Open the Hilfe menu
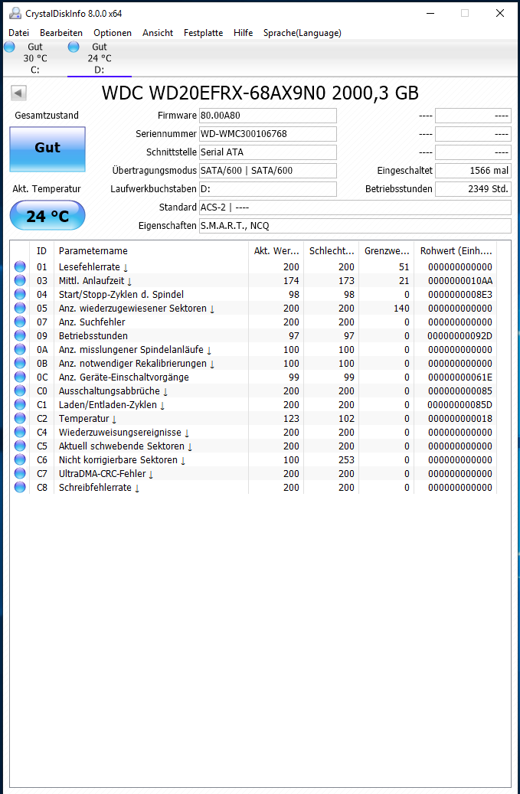The height and width of the screenshot is (794, 520). point(243,33)
